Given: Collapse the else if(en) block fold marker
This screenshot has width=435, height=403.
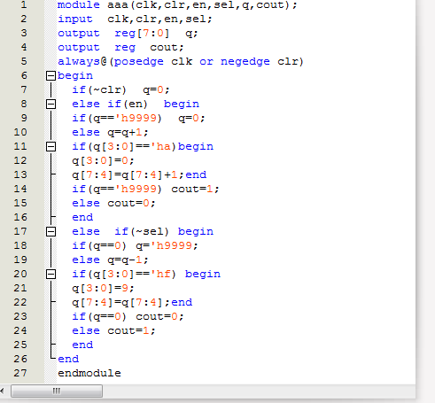Looking at the screenshot, I should [x=50, y=104].
